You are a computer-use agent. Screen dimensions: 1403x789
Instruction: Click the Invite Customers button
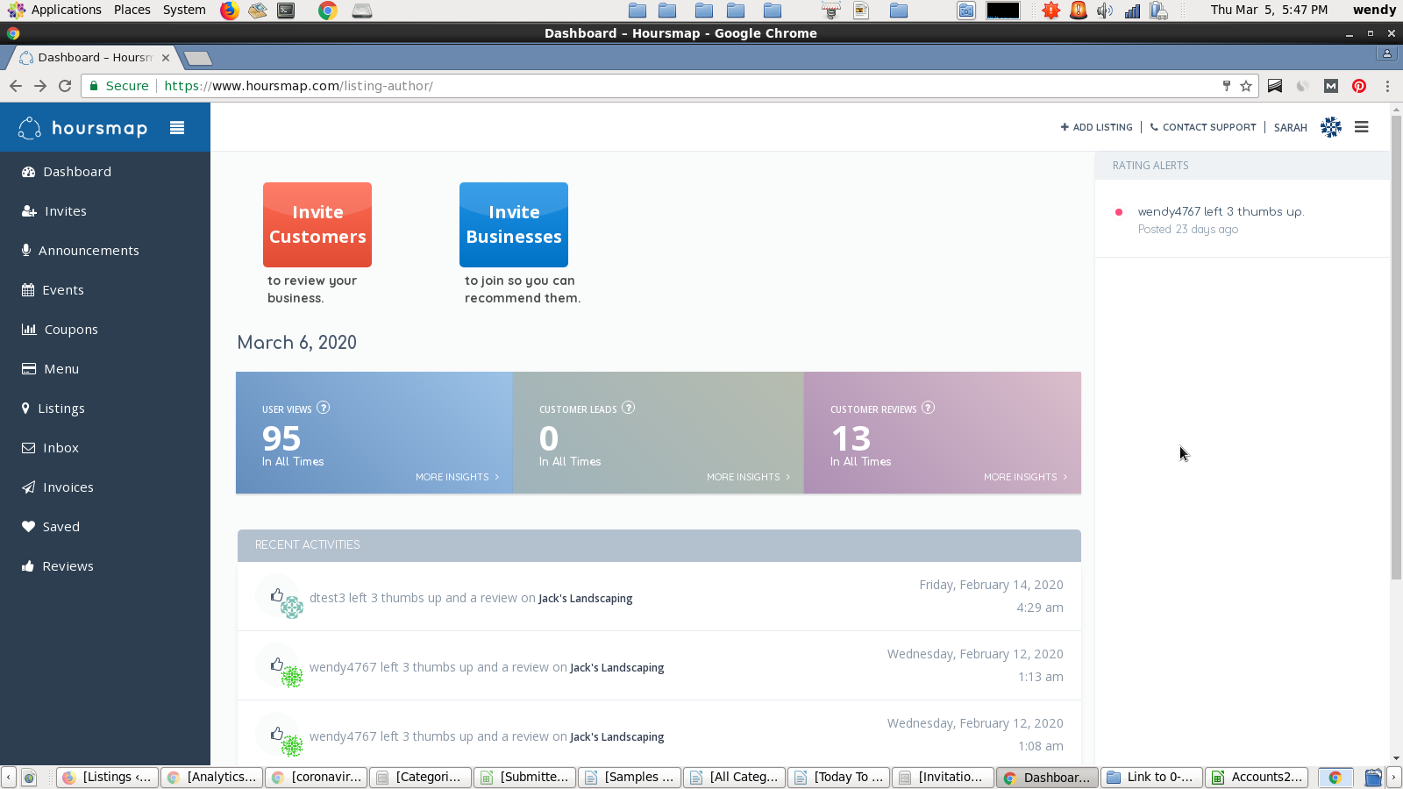coord(317,224)
